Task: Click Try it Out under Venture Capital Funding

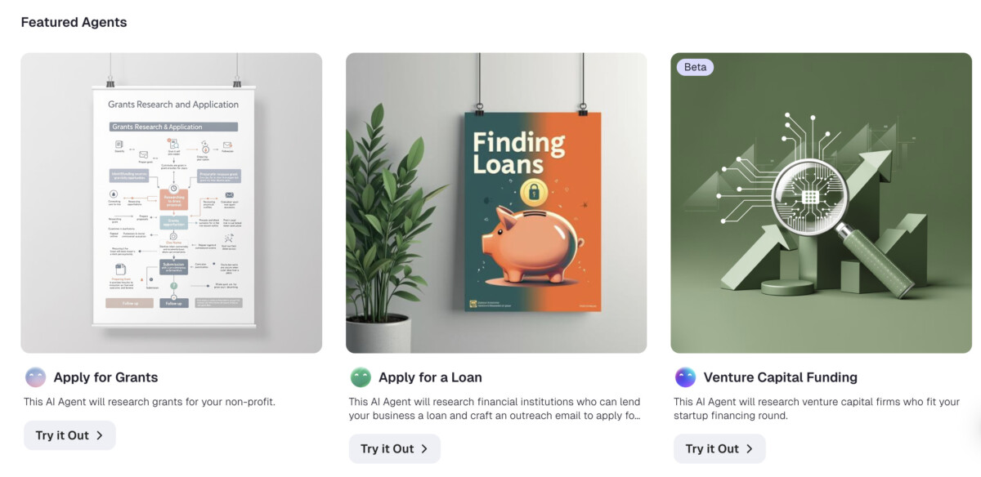Action: point(719,448)
